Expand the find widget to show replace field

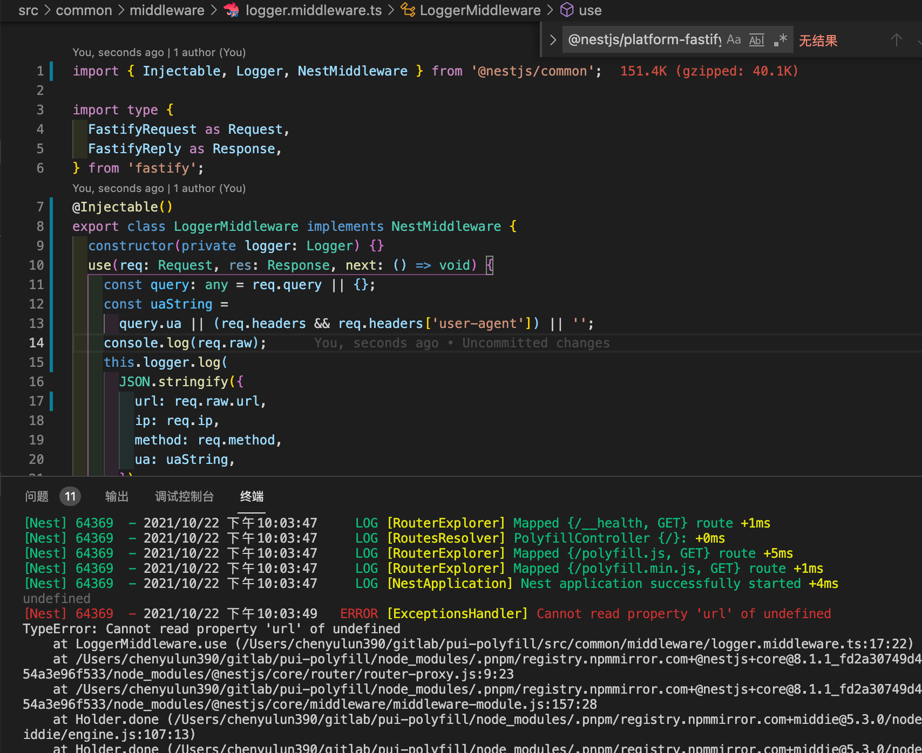(x=552, y=39)
